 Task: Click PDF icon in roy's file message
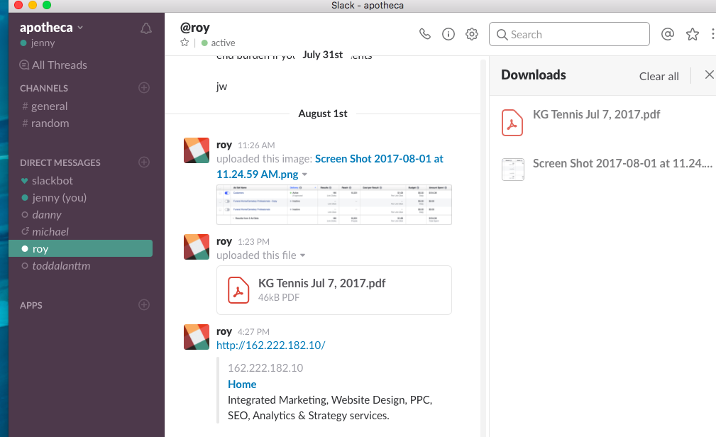(x=238, y=290)
